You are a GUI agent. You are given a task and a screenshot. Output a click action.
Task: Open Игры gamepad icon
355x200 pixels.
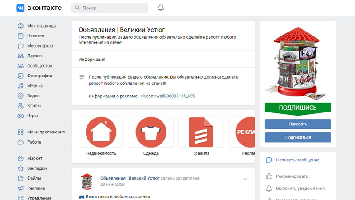click(x=20, y=116)
